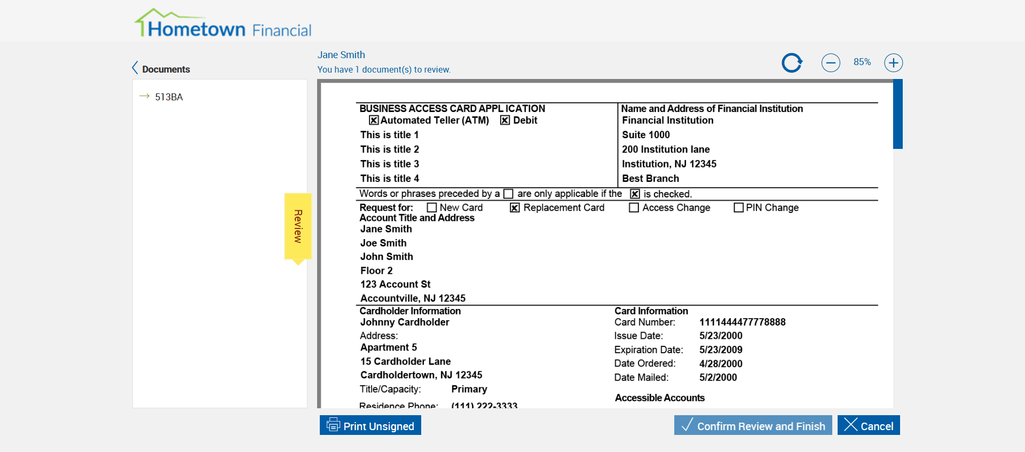The width and height of the screenshot is (1025, 452).
Task: Click '200 Institution lane' address line
Action: coord(666,149)
